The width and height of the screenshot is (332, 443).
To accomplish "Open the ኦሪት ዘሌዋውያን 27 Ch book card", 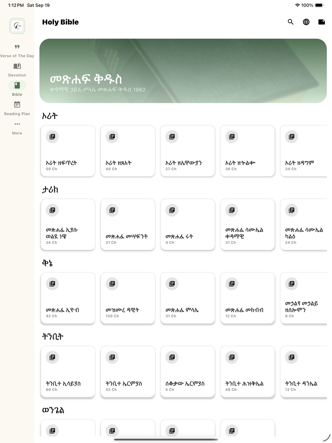I will [188, 151].
